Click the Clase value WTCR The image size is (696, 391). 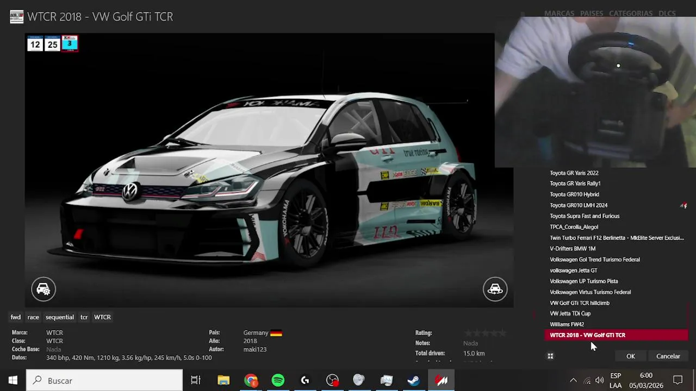pos(54,341)
